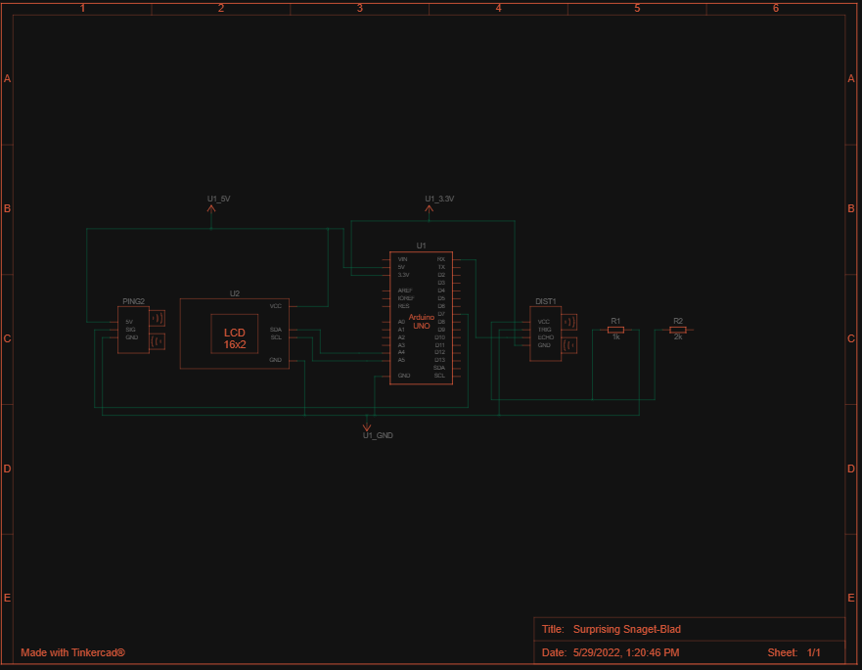The image size is (862, 670).
Task: Click the TRIG pin on DIST1
Action: tap(545, 330)
